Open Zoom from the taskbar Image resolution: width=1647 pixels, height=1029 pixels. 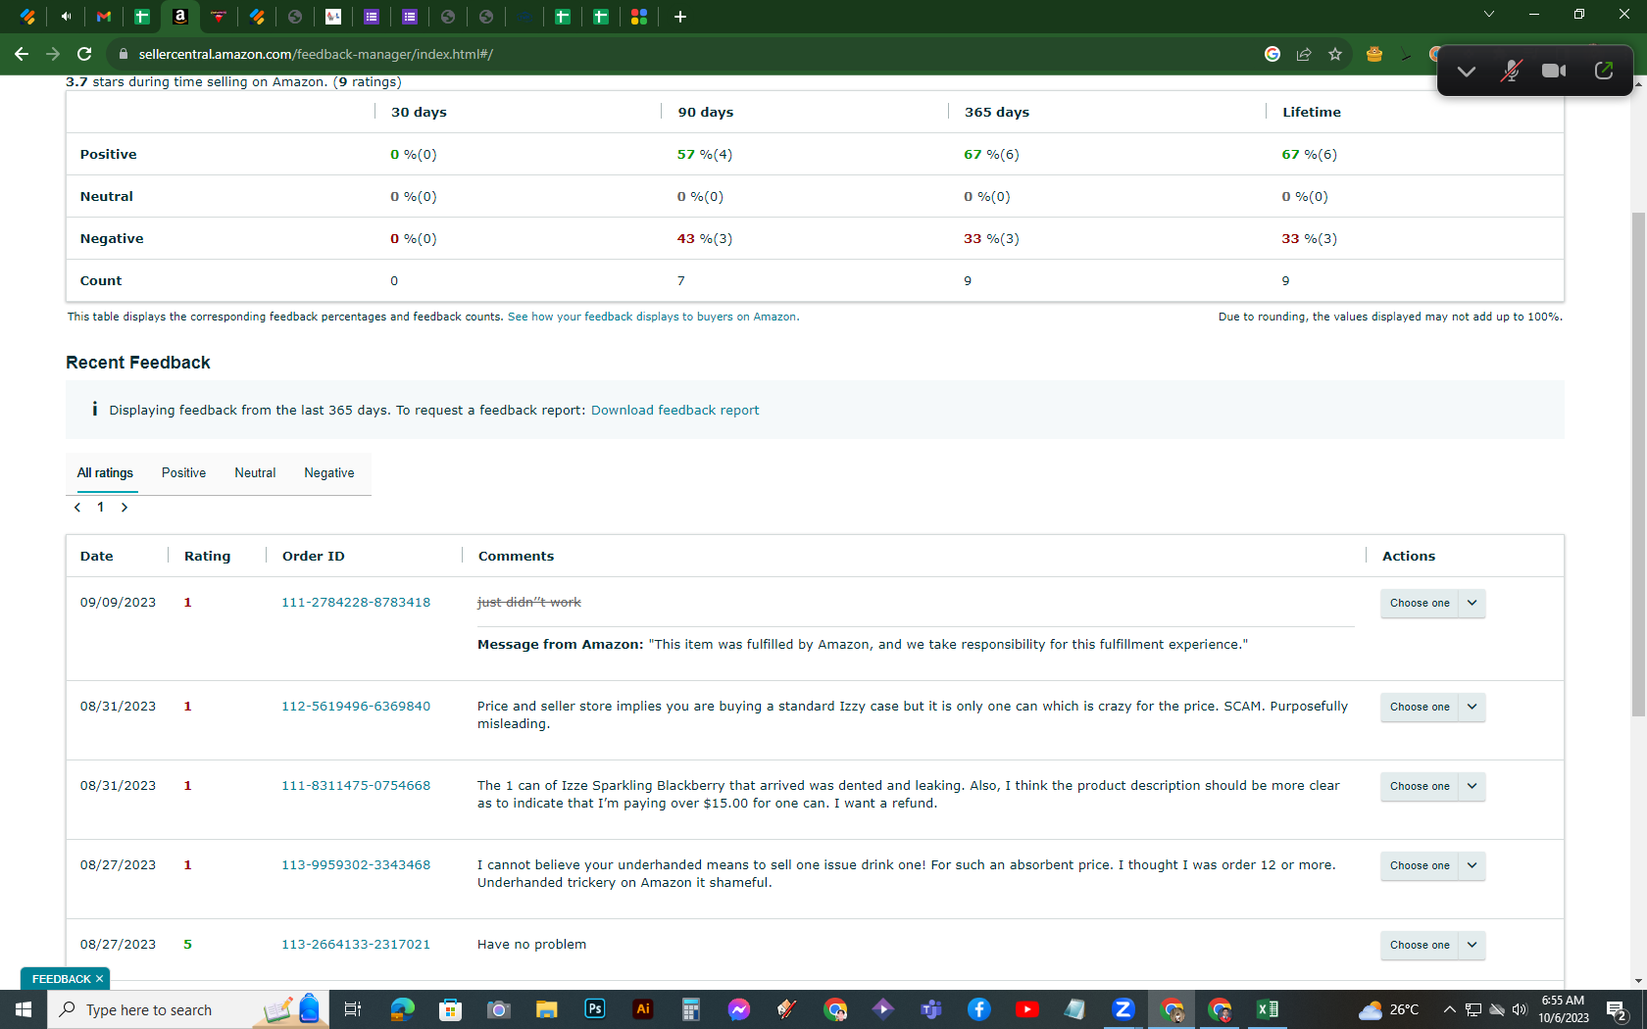coord(1123,1009)
